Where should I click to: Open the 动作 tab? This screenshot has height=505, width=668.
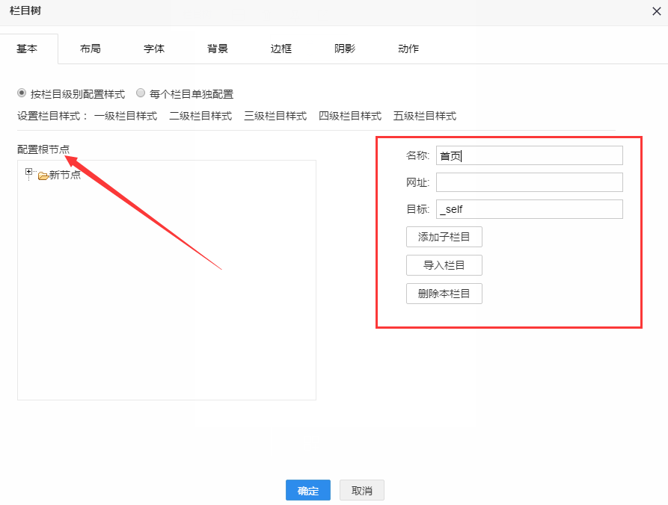[x=408, y=49]
